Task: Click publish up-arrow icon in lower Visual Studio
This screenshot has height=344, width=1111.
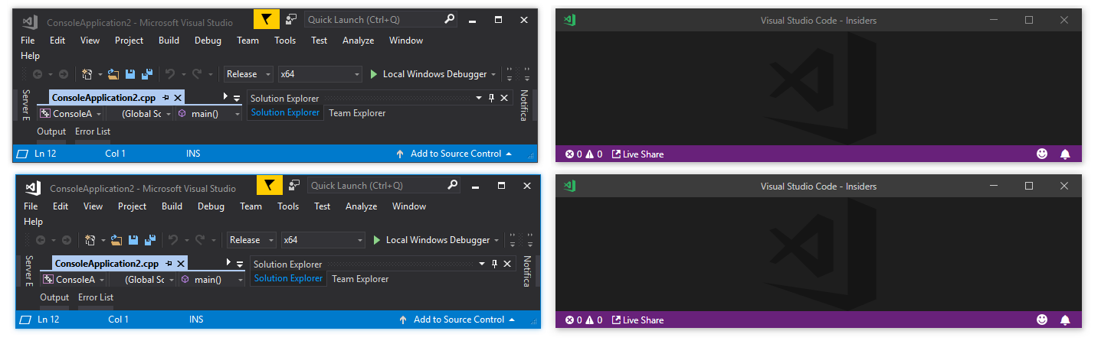Action: (403, 320)
